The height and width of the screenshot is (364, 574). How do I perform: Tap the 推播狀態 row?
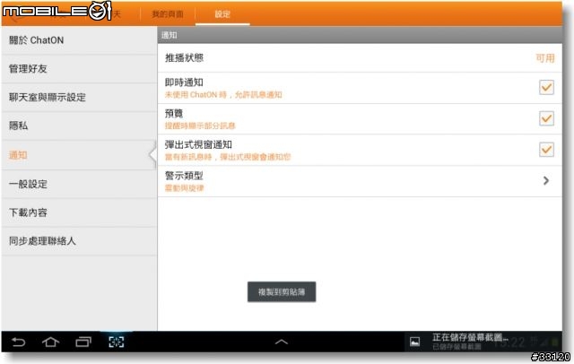coord(360,57)
